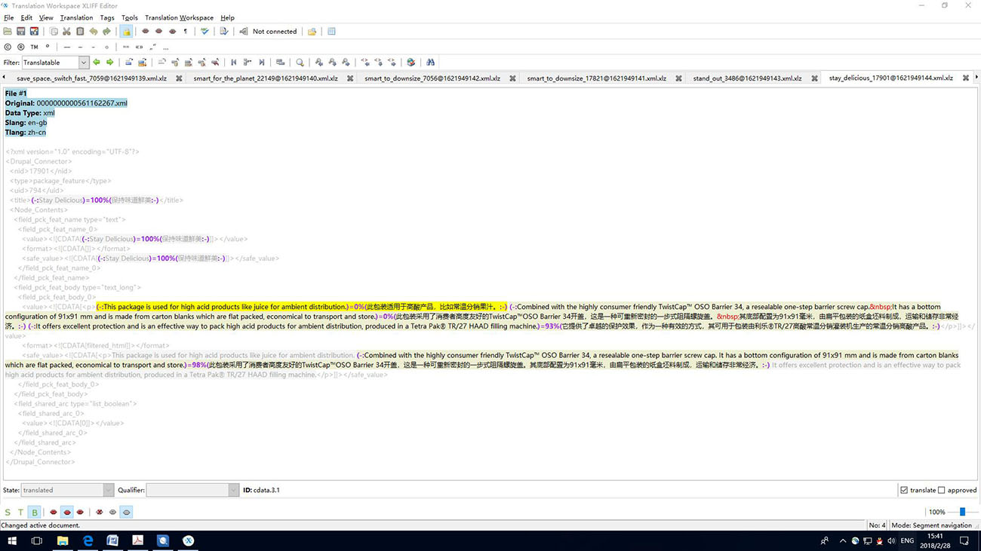Viewport: 981px width, 551px height.
Task: Click the search magnifier icon
Action: 300,63
